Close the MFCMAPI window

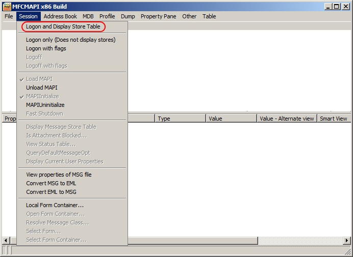345,7
